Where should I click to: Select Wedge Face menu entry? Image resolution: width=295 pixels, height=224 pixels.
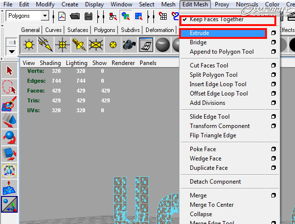[x=206, y=159]
